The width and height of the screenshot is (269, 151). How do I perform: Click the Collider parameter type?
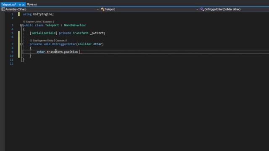pyautogui.click(x=84, y=44)
